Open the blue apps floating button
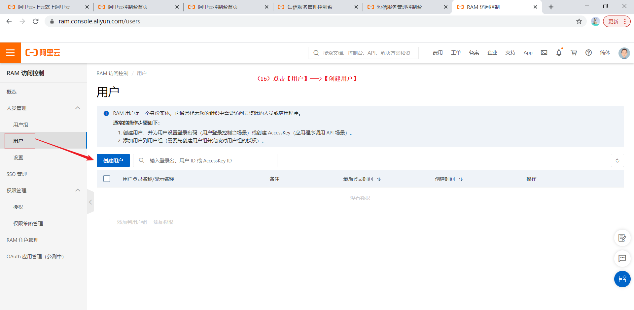 pos(622,279)
